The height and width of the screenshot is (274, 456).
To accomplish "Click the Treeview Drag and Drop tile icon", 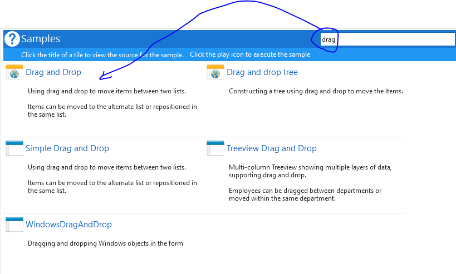I will point(215,148).
